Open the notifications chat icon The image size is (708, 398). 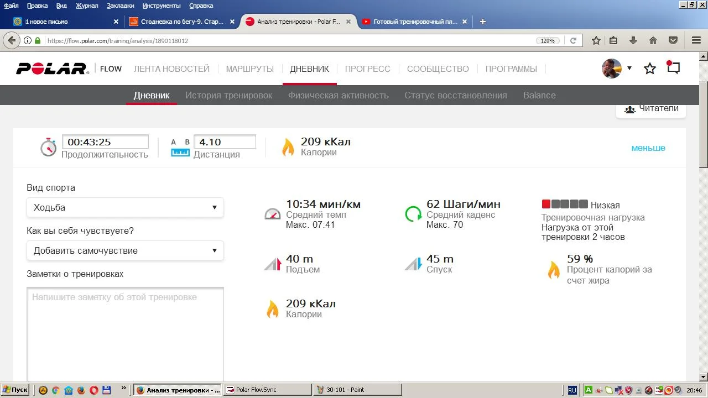tap(673, 68)
